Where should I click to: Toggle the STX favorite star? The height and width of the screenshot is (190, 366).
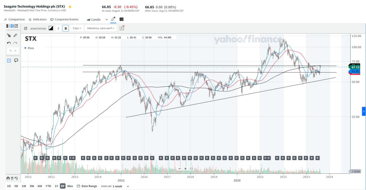(70, 7)
